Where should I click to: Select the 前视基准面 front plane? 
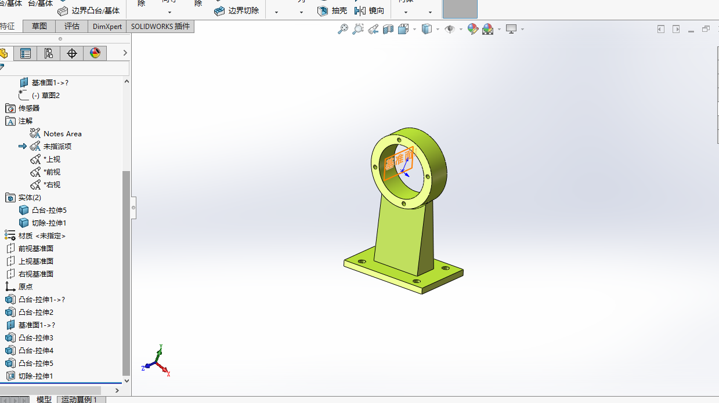36,249
